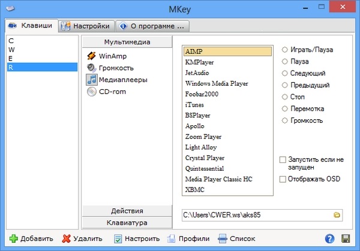This screenshot has height=251, width=360.
Task: Open the Настройки tab
Action: pos(86,26)
